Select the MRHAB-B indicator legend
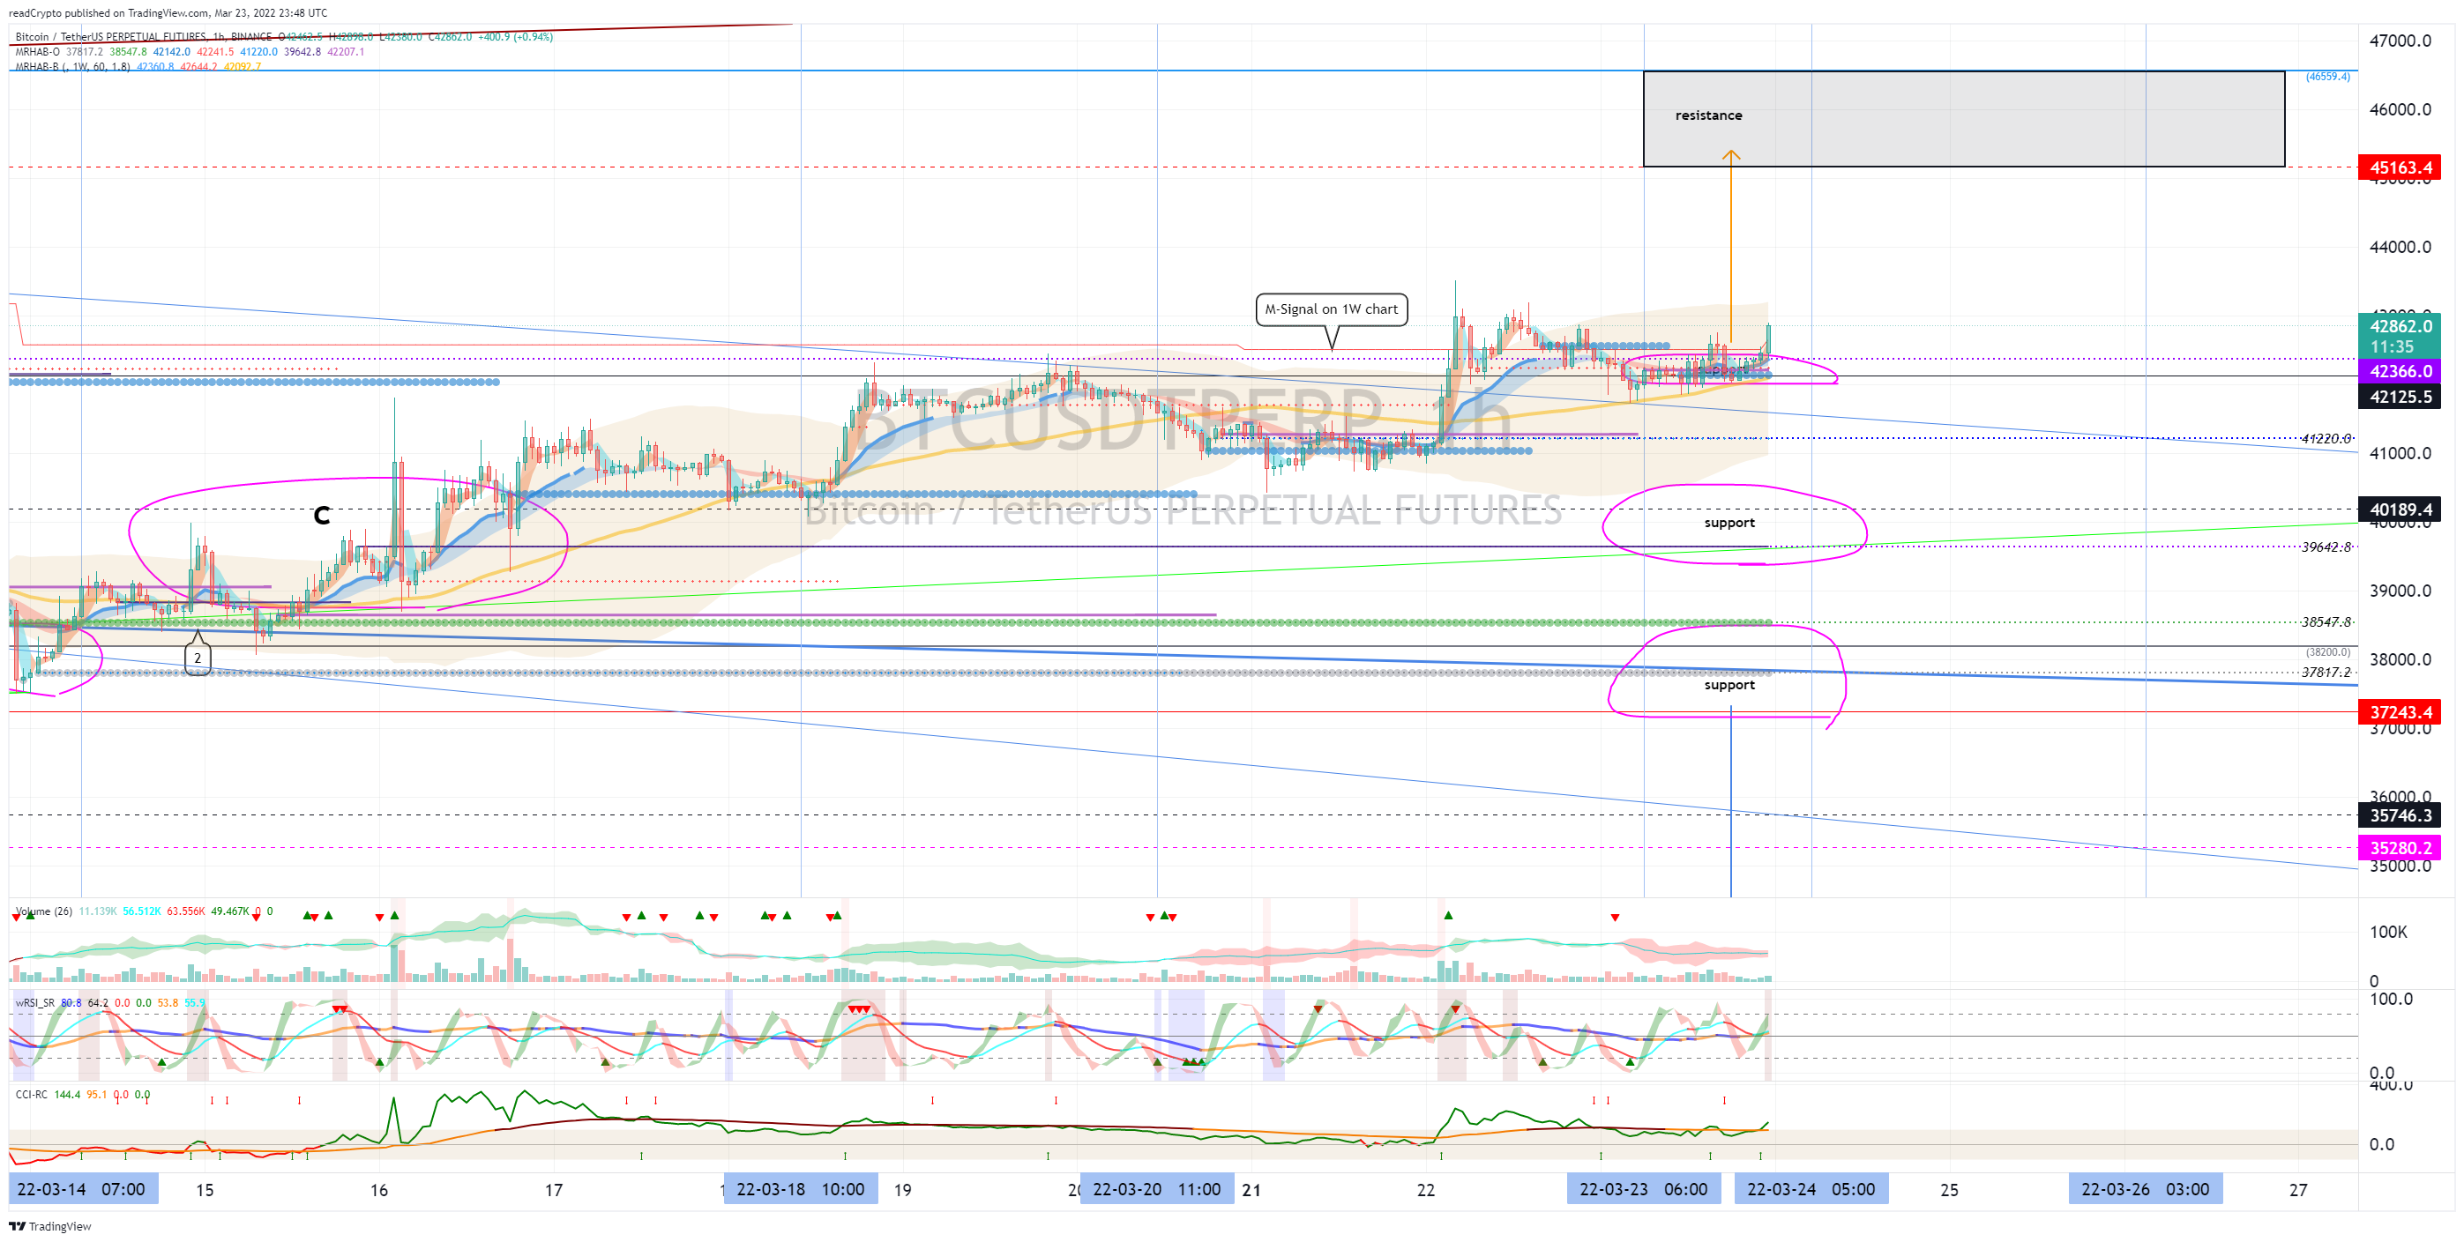 pos(138,66)
